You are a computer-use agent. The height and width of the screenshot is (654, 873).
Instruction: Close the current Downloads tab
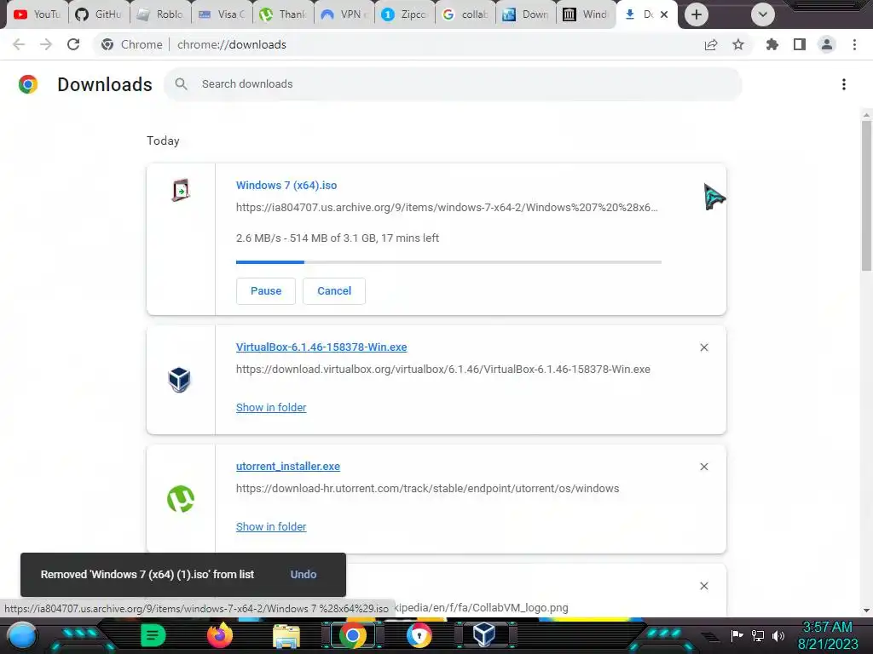coord(663,14)
